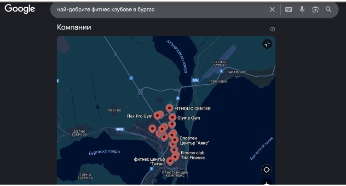Open Fitness club Tria Finesse marker
The image size is (346, 186).
pyautogui.click(x=175, y=157)
